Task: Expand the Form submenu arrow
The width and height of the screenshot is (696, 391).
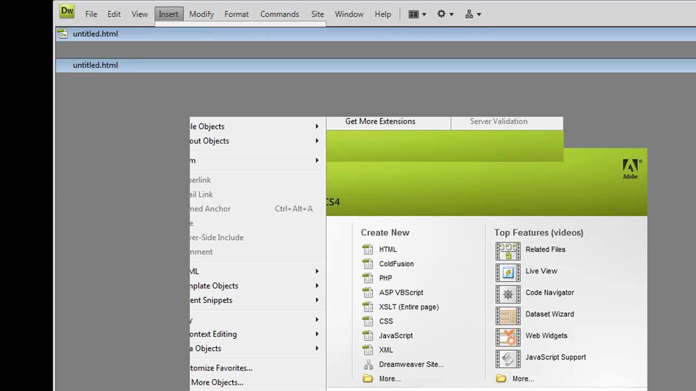Action: [317, 161]
